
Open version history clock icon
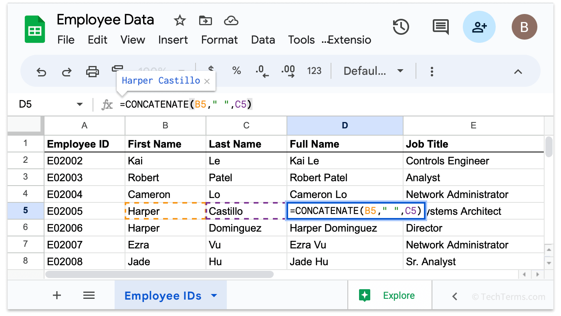(x=401, y=27)
